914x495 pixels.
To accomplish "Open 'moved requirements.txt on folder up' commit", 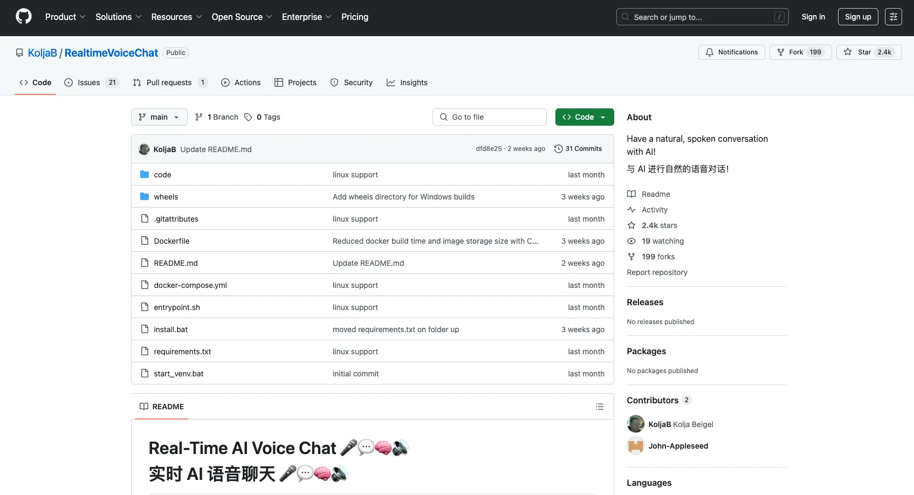I will 396,329.
